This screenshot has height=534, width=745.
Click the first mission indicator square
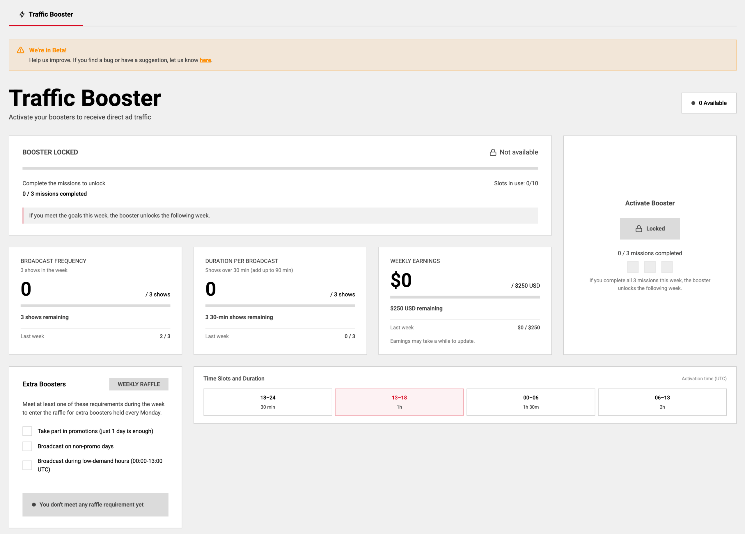pos(633,267)
